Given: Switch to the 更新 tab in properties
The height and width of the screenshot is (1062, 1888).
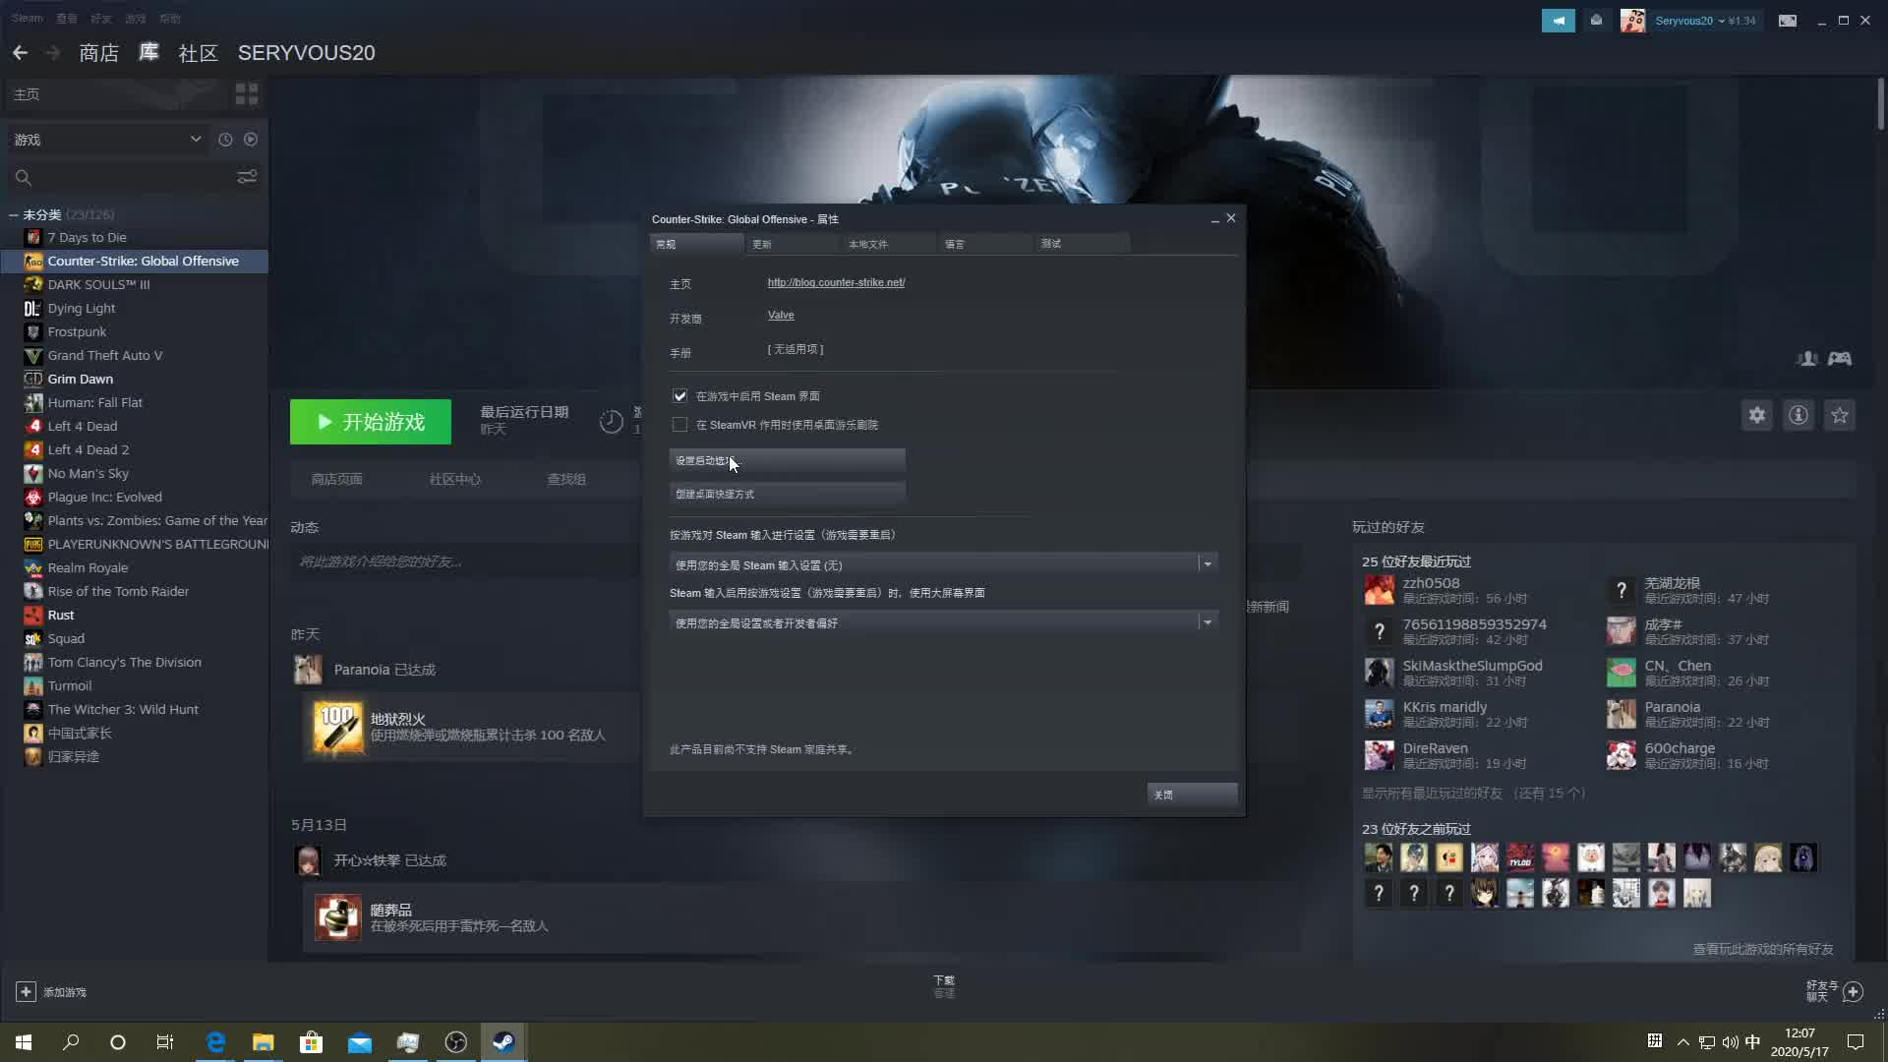Looking at the screenshot, I should [x=762, y=244].
